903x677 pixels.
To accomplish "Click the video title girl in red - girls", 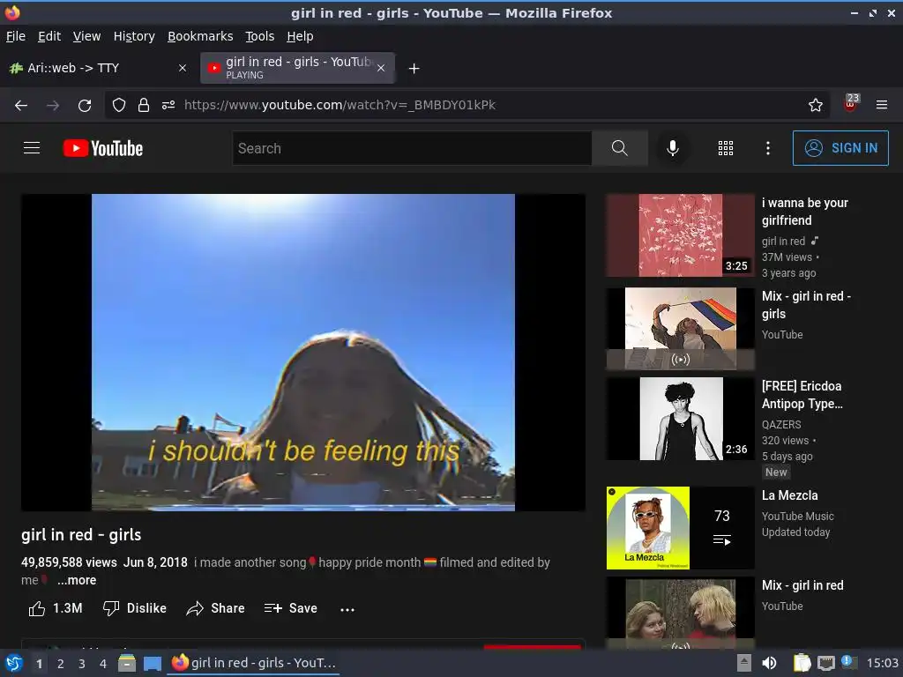I will pyautogui.click(x=81, y=535).
